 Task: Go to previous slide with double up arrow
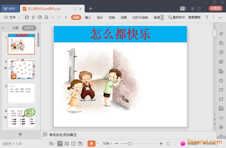215,119
